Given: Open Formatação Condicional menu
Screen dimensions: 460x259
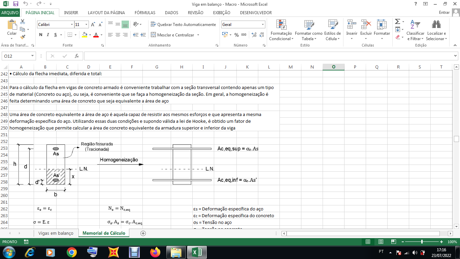Looking at the screenshot, I should pyautogui.click(x=281, y=30).
